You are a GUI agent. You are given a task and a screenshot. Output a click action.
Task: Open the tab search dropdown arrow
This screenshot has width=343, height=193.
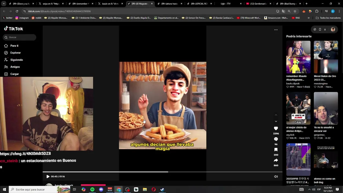[x=3, y=4]
